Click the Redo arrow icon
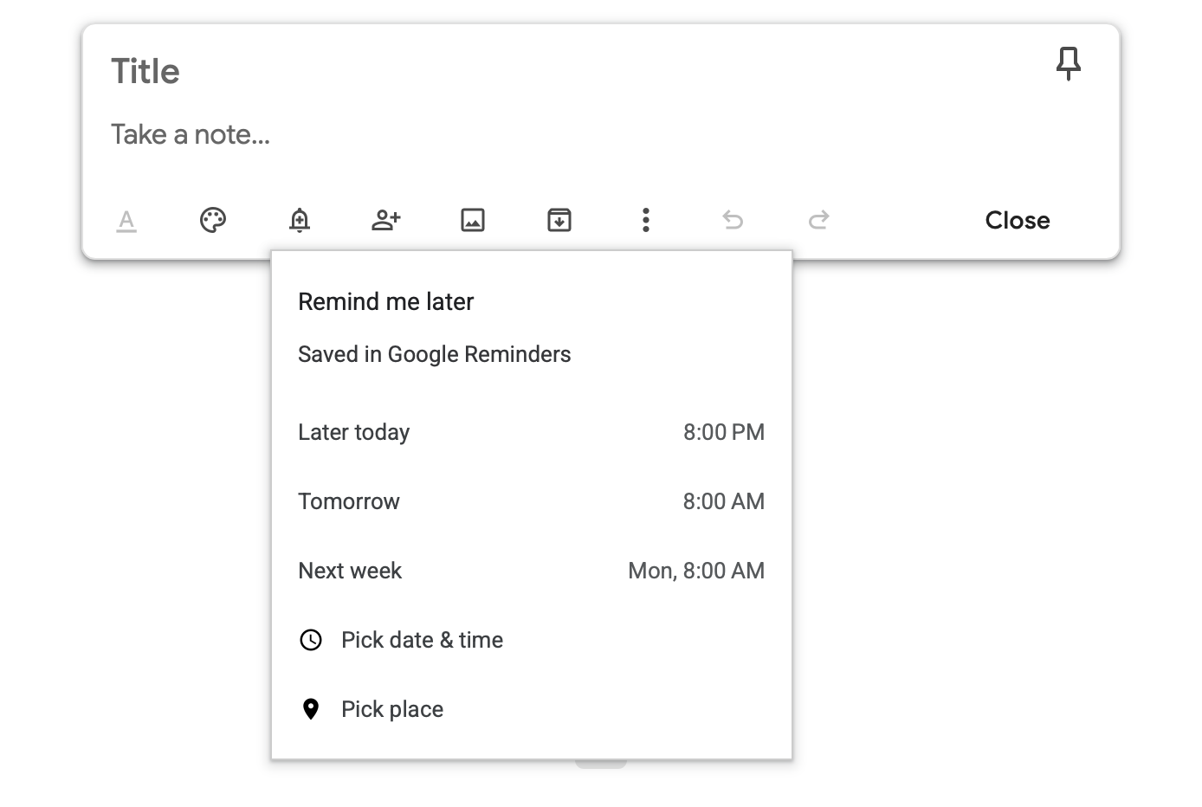1202x807 pixels. pyautogui.click(x=819, y=220)
